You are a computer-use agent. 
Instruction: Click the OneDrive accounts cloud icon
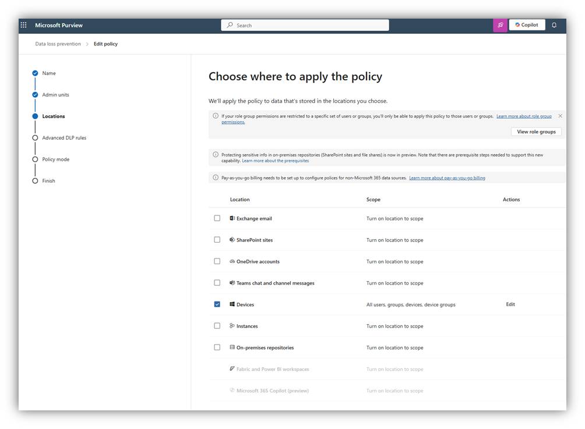coord(232,261)
